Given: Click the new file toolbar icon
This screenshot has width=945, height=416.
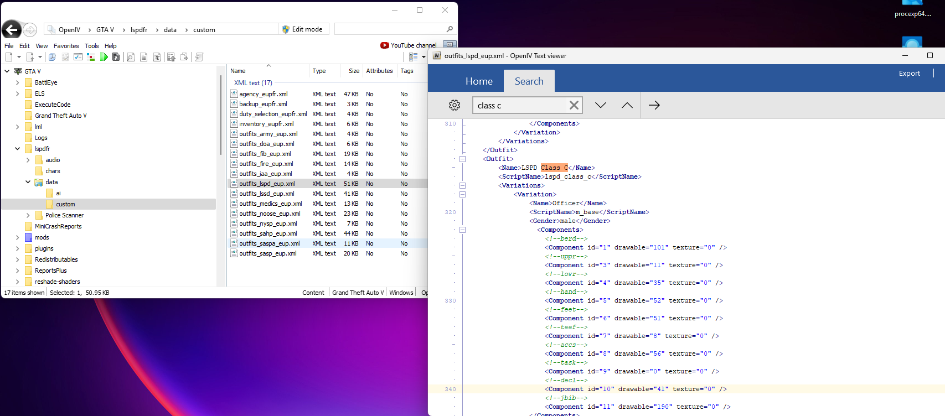Looking at the screenshot, I should pyautogui.click(x=9, y=57).
